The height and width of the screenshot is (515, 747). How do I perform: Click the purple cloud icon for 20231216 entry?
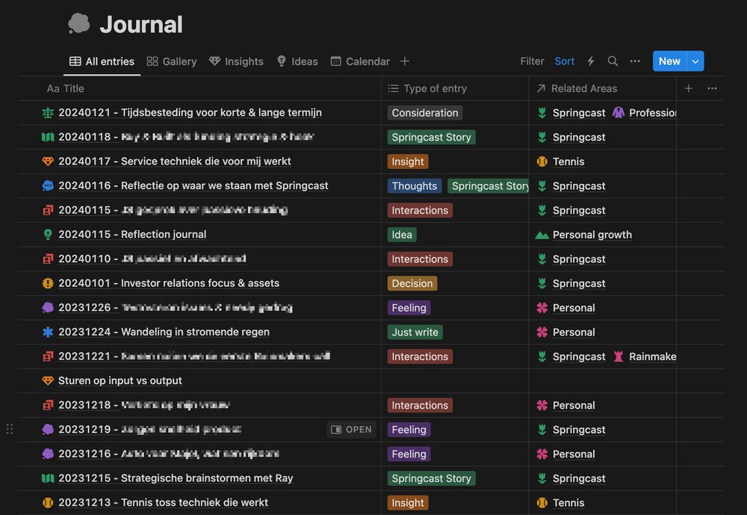tap(48, 454)
